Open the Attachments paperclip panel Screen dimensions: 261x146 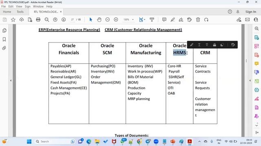(4, 48)
